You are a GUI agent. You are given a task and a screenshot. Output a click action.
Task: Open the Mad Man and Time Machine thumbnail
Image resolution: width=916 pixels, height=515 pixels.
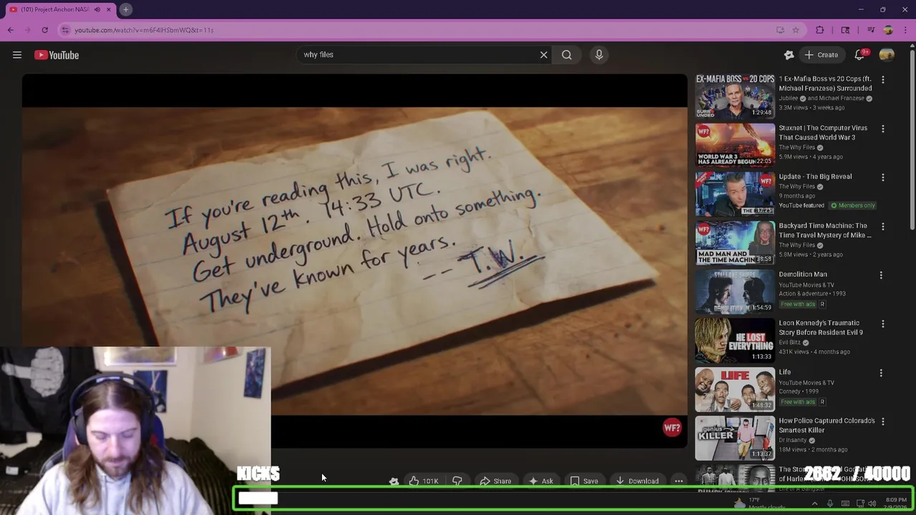tap(735, 242)
